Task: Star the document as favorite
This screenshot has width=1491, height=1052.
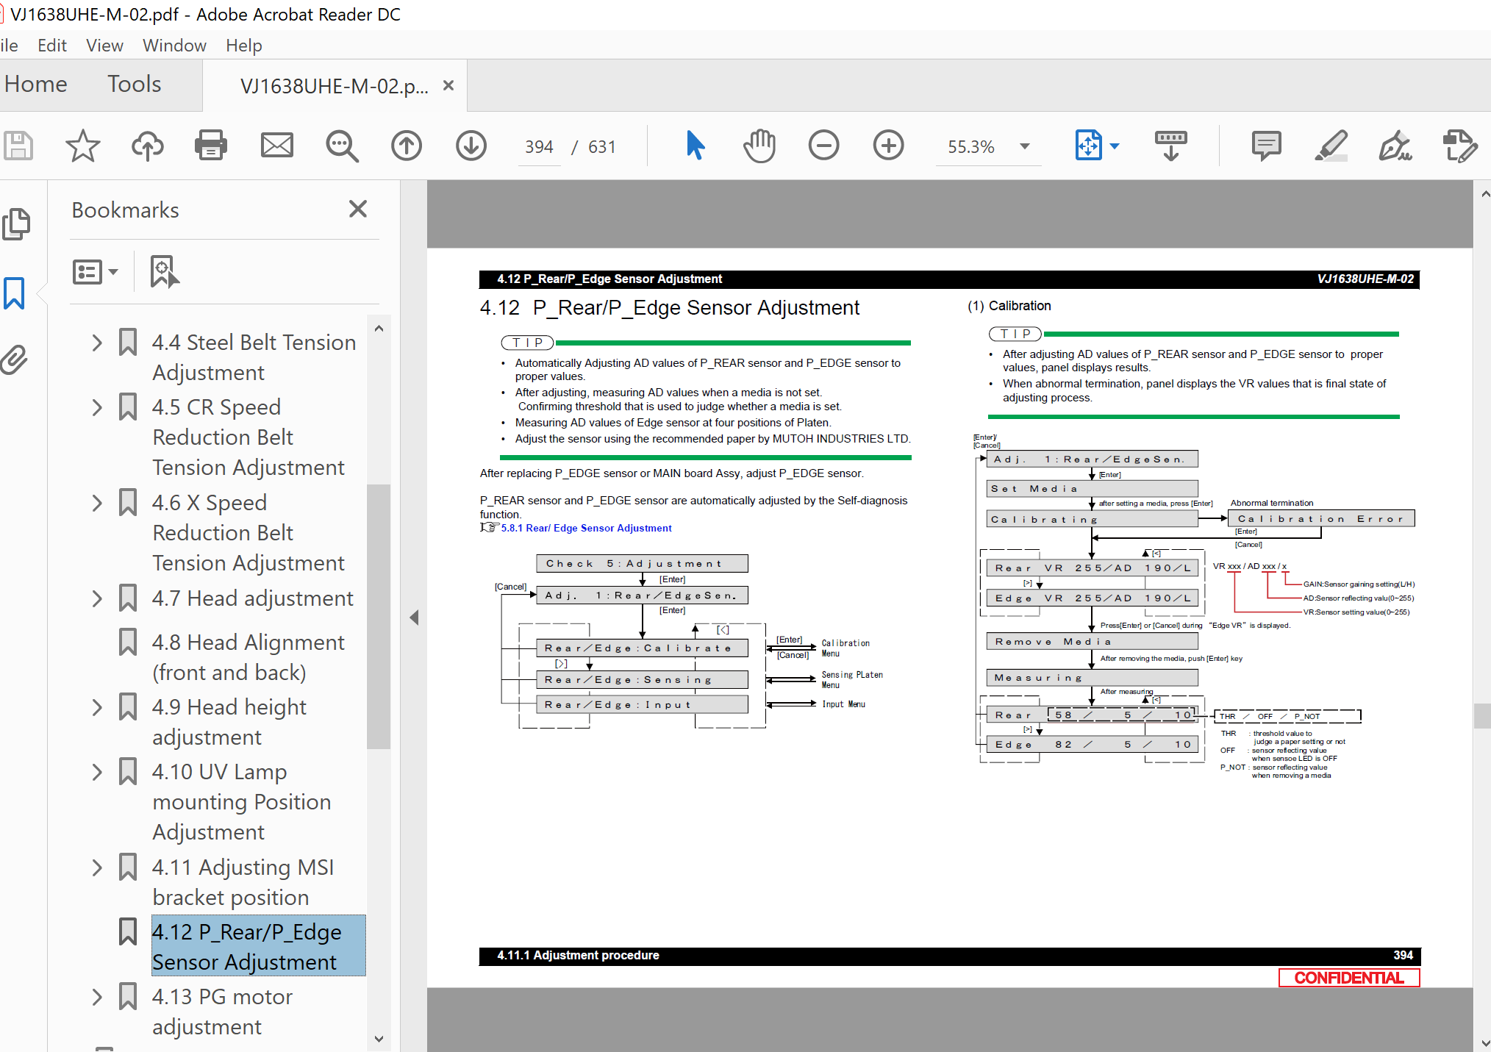Action: coord(82,146)
